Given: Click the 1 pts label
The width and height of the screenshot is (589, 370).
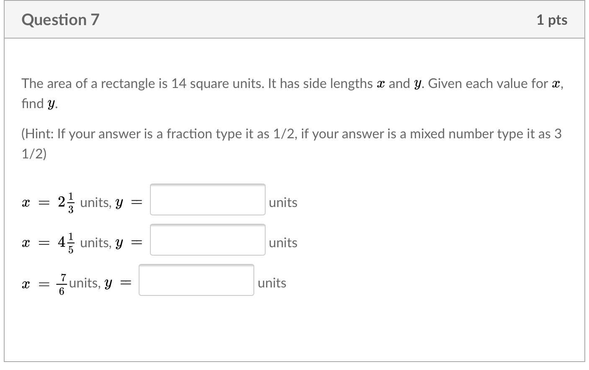Looking at the screenshot, I should (x=551, y=20).
